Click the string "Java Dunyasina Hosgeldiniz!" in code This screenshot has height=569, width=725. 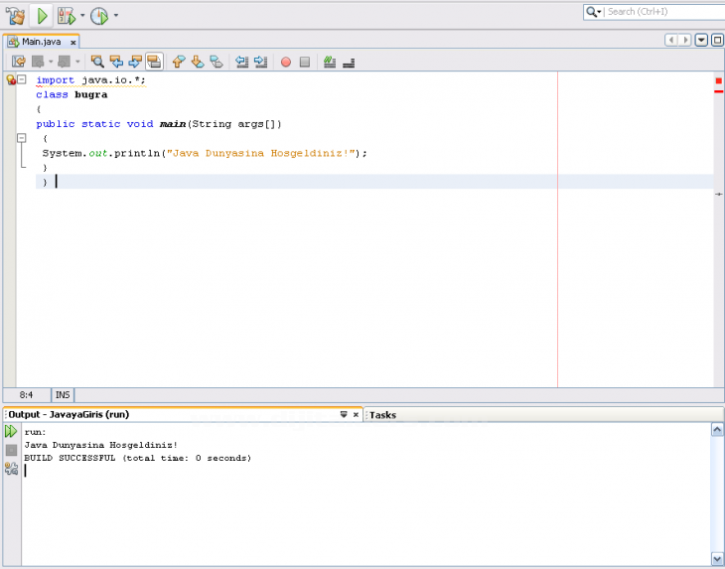click(261, 153)
